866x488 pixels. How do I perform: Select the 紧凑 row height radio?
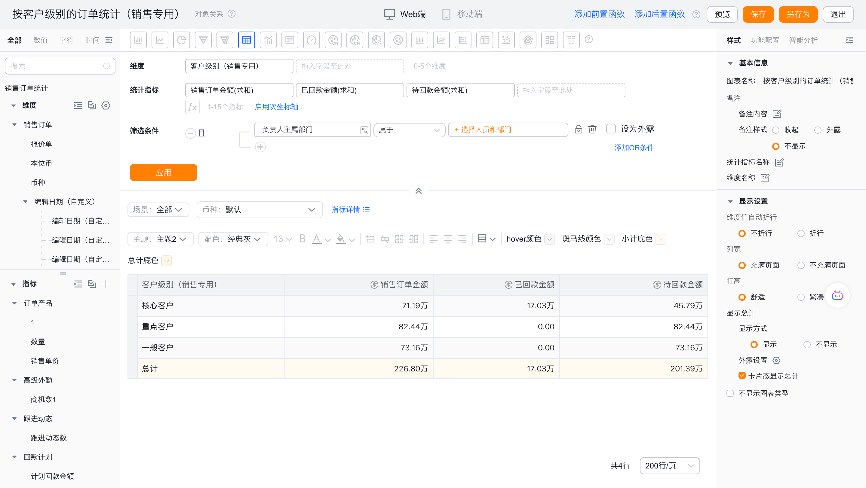point(801,297)
